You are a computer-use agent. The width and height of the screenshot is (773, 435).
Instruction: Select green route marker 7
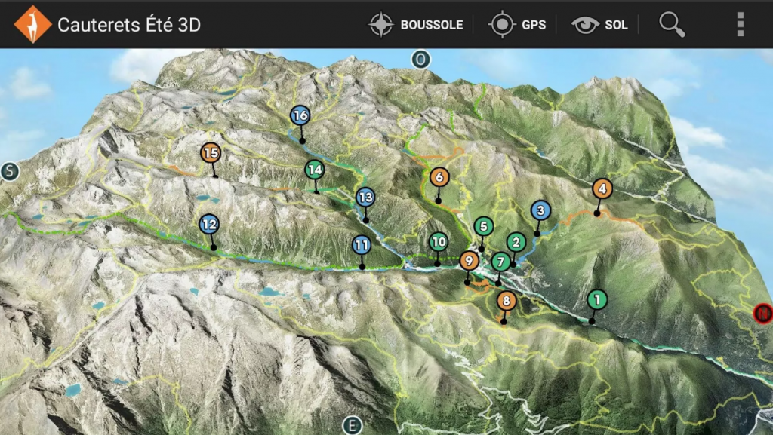pyautogui.click(x=501, y=262)
